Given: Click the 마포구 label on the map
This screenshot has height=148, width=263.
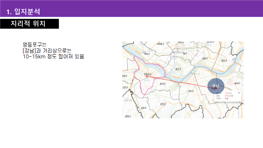Looking at the screenshot, I should coord(147,54).
